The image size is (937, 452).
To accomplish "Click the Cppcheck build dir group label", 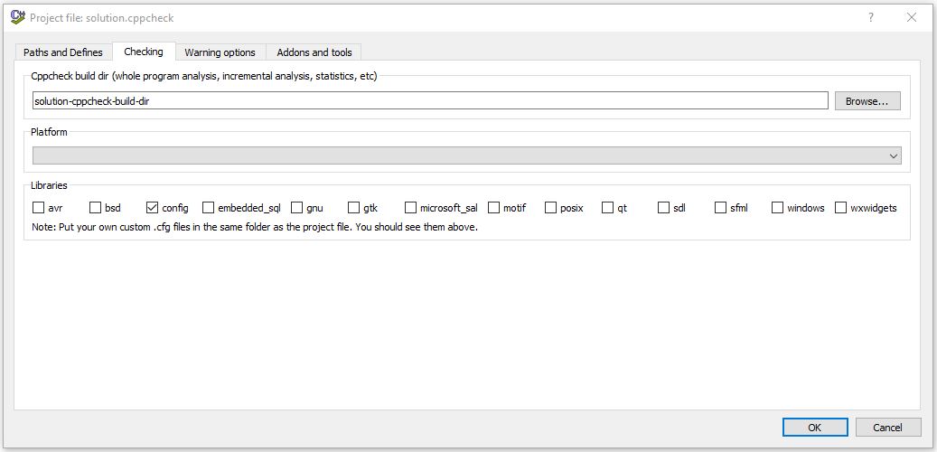I will click(x=204, y=77).
